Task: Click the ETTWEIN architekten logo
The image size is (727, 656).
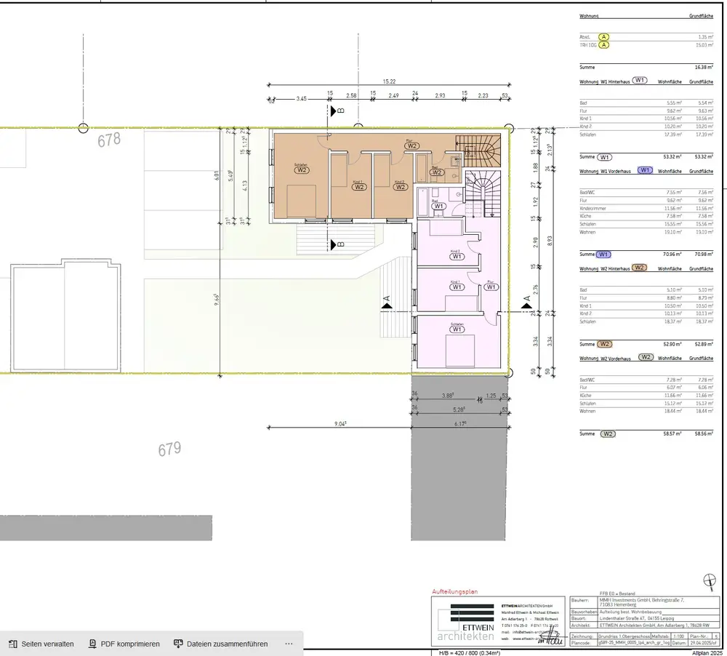Action: click(465, 622)
